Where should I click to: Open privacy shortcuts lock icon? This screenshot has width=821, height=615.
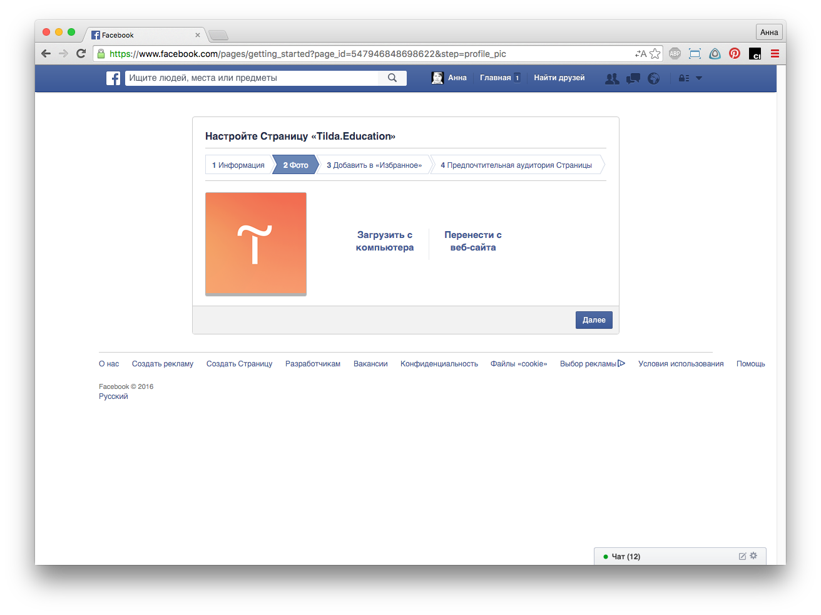[x=684, y=78]
